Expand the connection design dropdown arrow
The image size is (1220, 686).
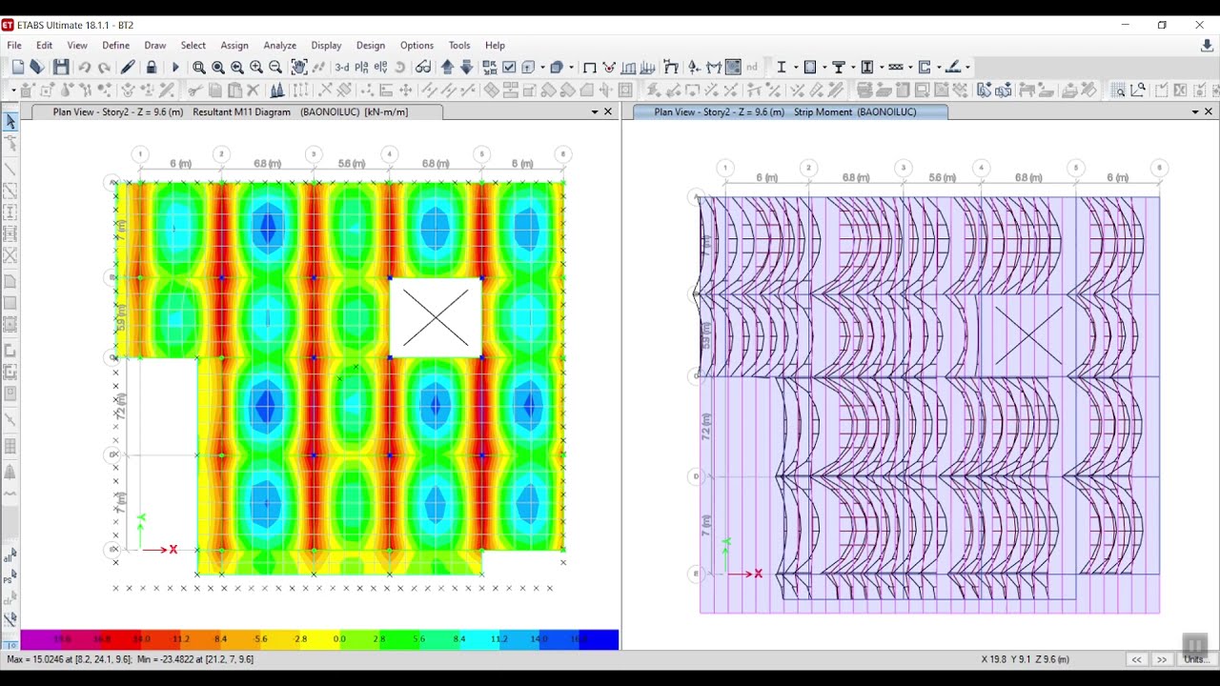pos(966,67)
